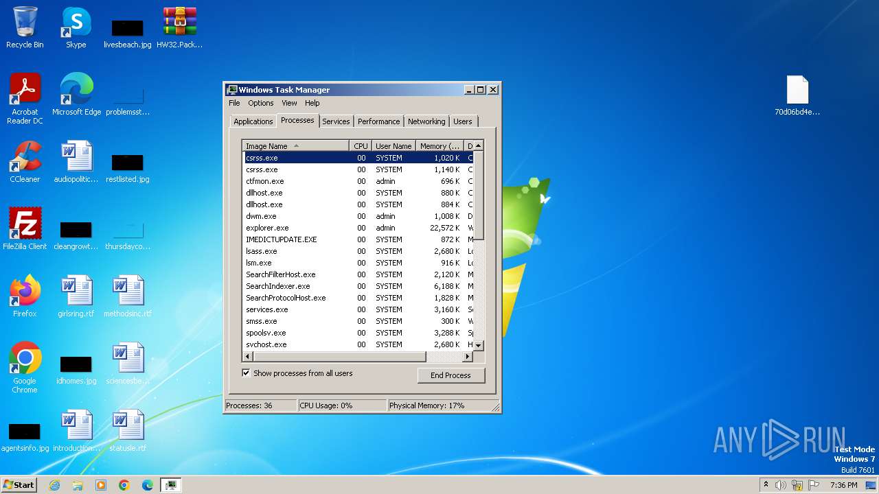Screen dimensions: 879x494
Task: Select explorer.exe process row
Action: pos(358,228)
